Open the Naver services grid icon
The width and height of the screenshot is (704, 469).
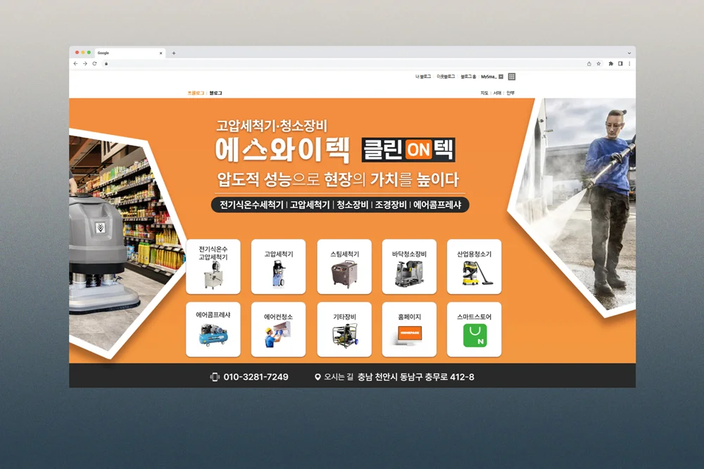click(512, 77)
